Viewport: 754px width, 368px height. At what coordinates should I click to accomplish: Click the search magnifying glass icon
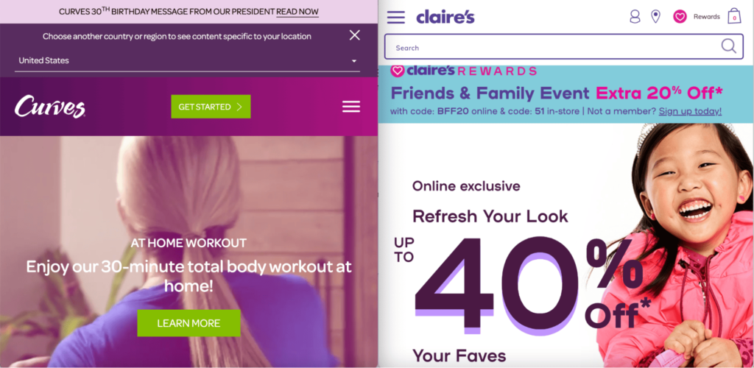[x=728, y=46]
